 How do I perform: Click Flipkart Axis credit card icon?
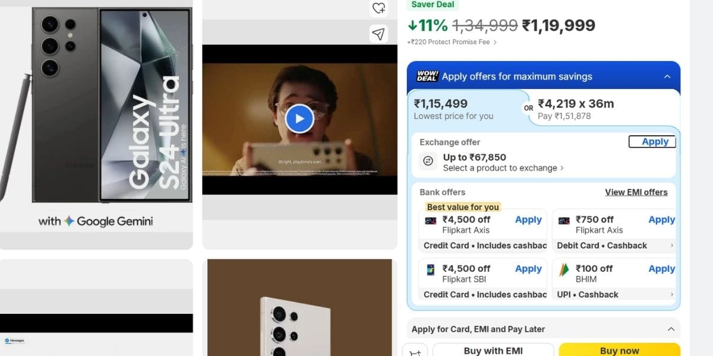(431, 221)
